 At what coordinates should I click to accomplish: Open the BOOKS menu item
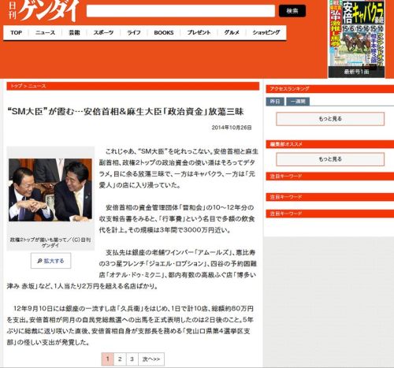(164, 32)
